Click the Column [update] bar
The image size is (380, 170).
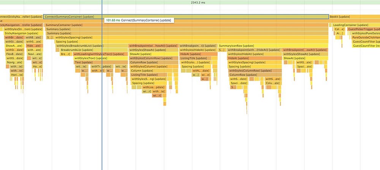[x=148, y=71]
